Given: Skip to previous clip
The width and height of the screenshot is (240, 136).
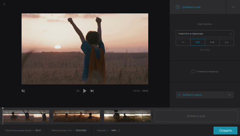Looking at the screenshot, I should pos(78,91).
